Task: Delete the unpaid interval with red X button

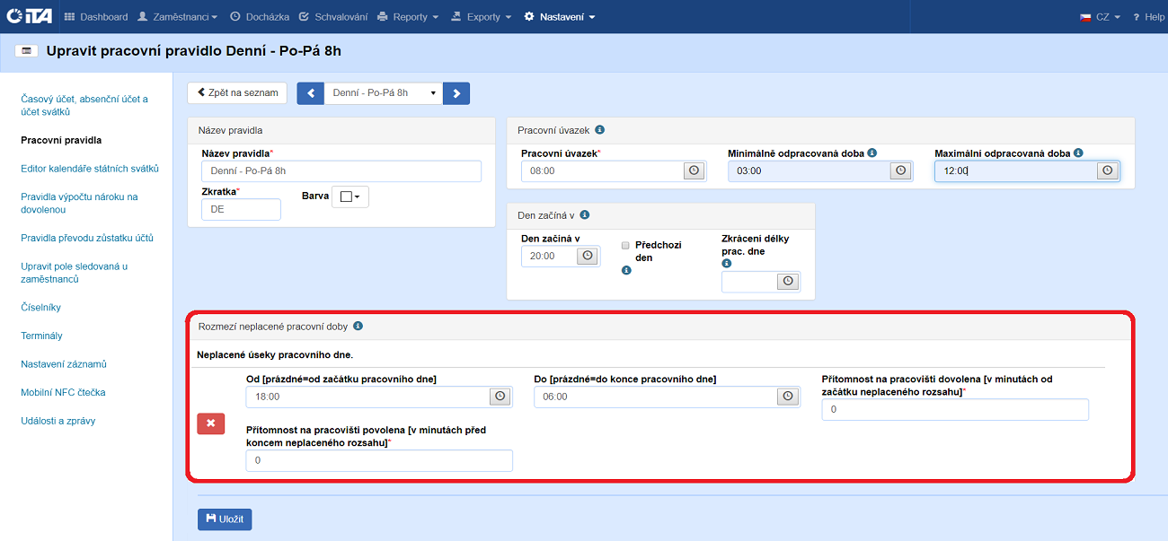Action: point(211,423)
